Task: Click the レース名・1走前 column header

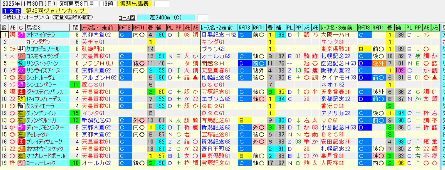Action: pos(99,28)
